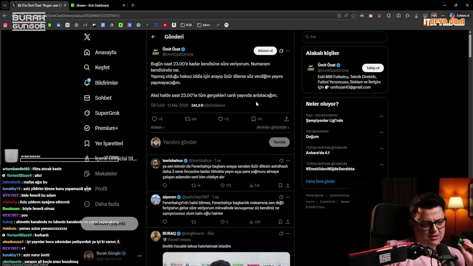
Task: Open more options for Doğum trend
Action: coord(381,132)
